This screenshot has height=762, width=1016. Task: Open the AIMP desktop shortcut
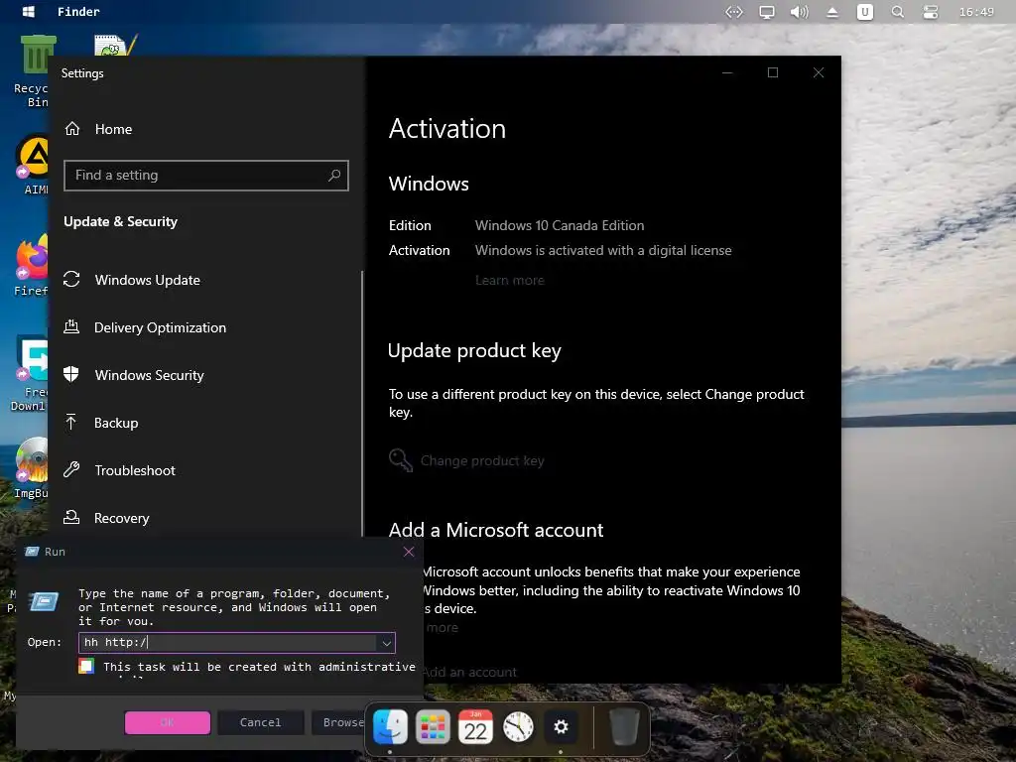[33, 166]
